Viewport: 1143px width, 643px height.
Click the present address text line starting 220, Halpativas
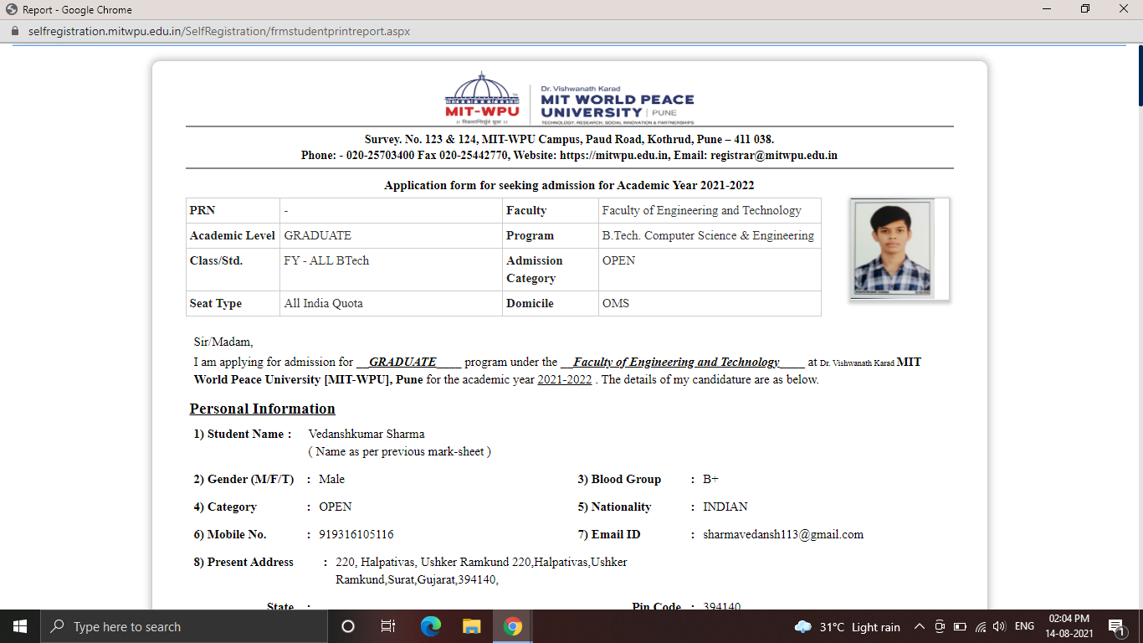click(x=481, y=562)
